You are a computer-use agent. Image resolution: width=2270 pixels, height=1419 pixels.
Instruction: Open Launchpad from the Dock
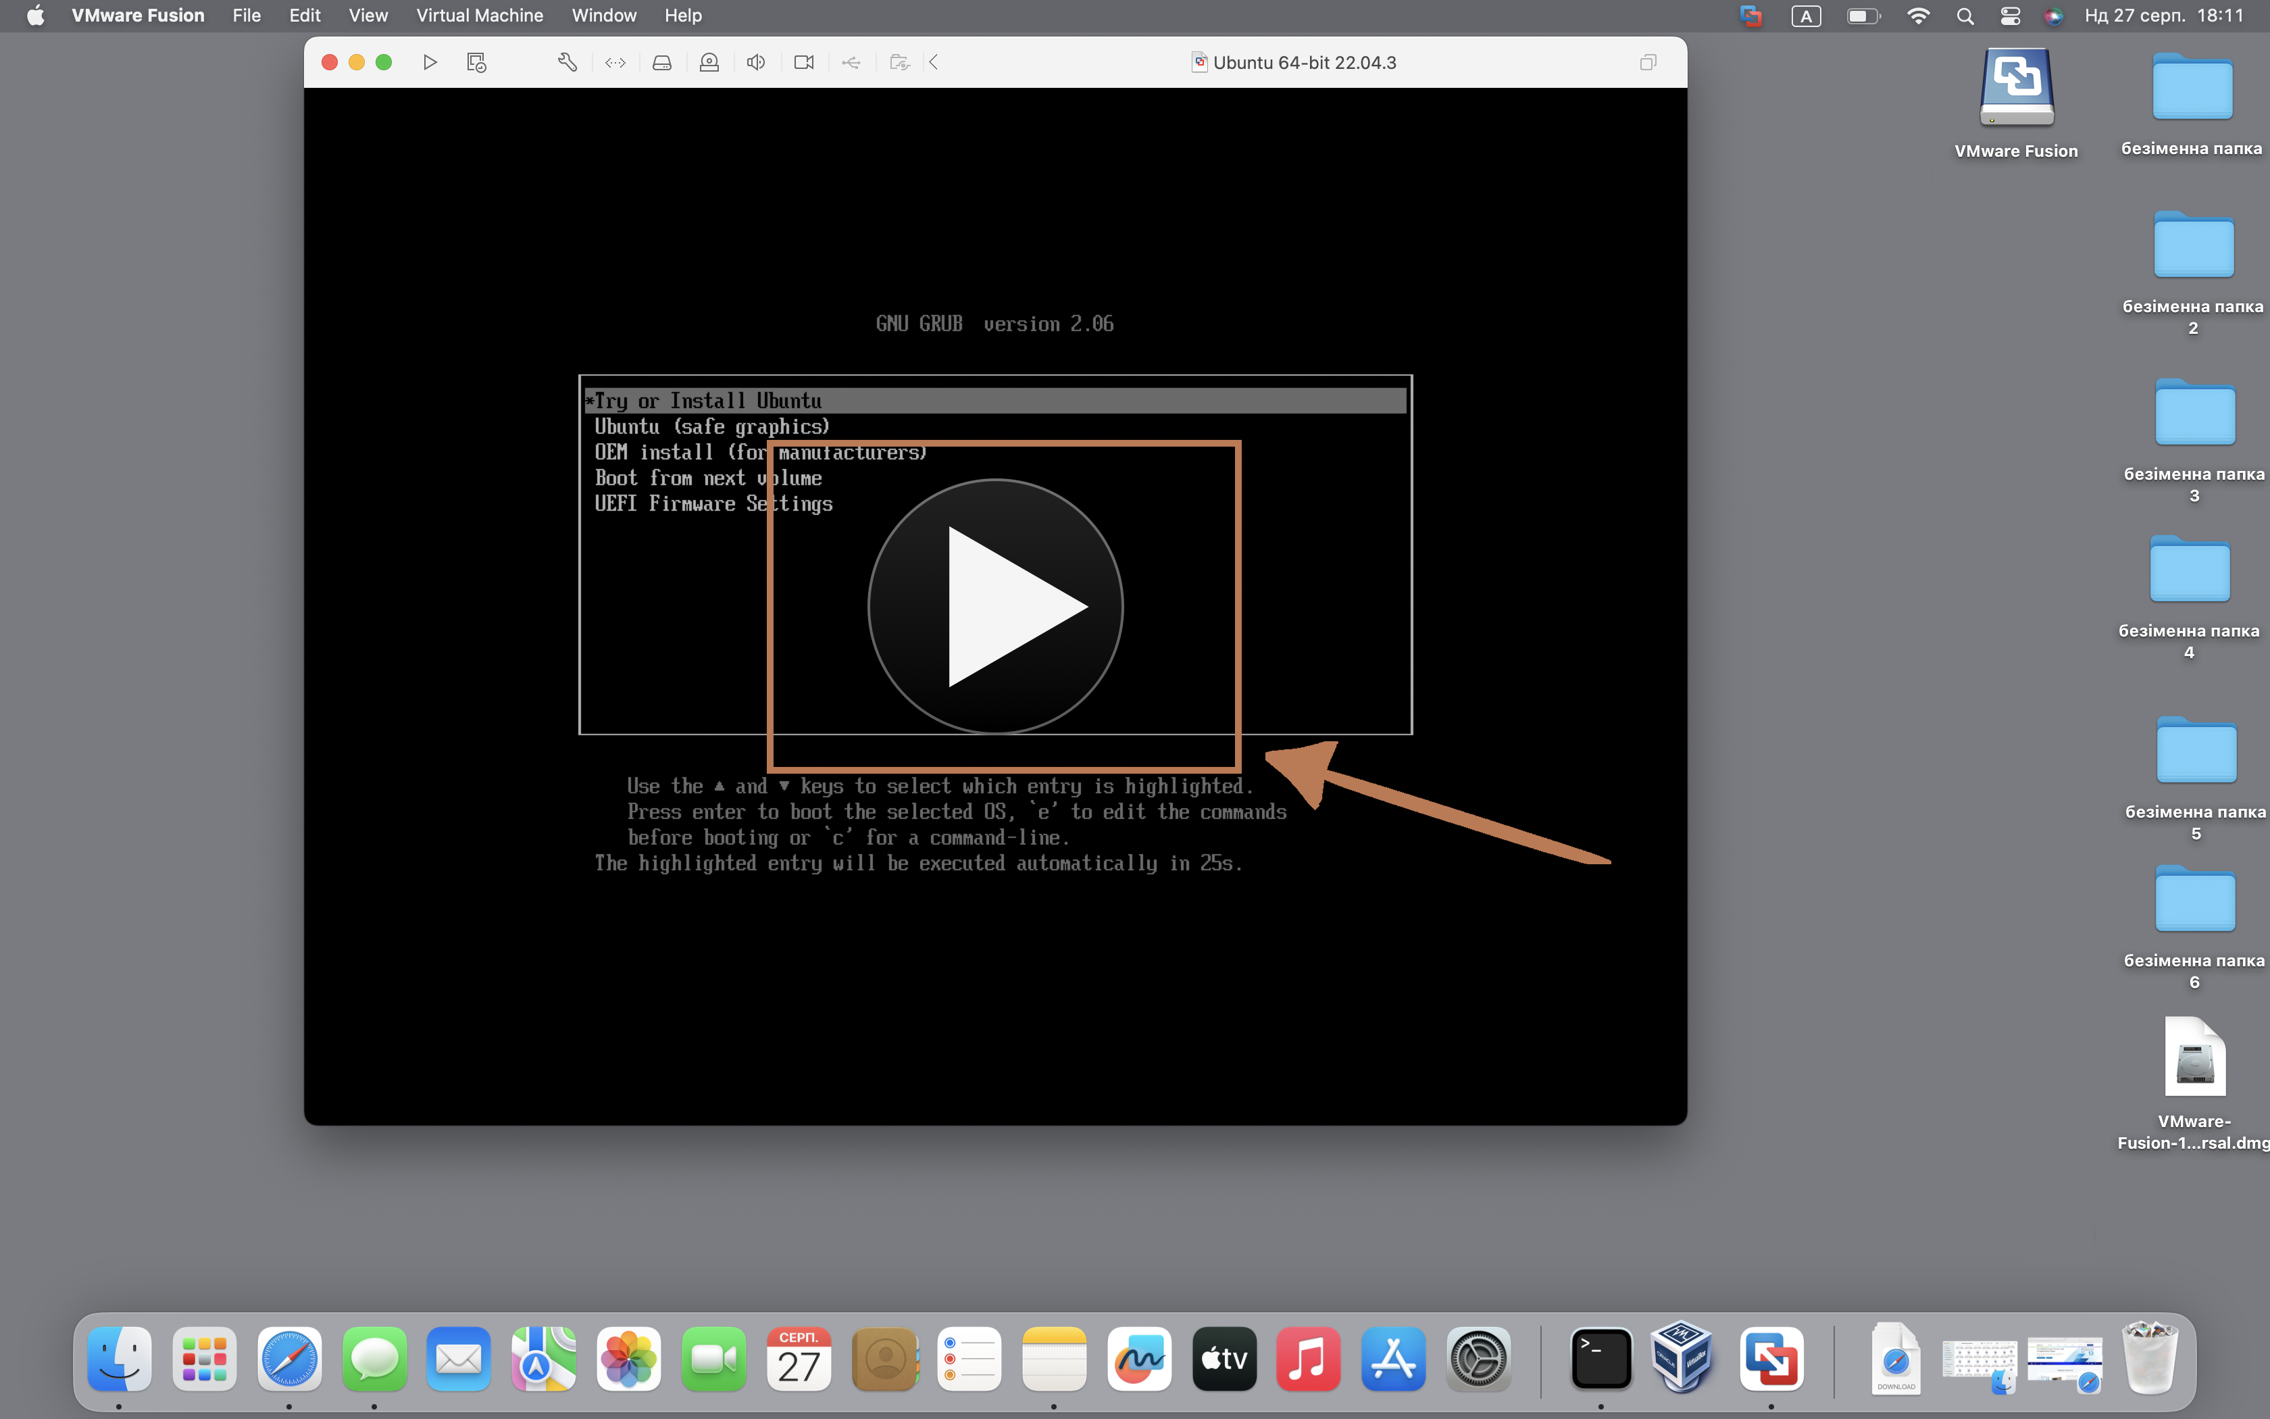point(205,1358)
